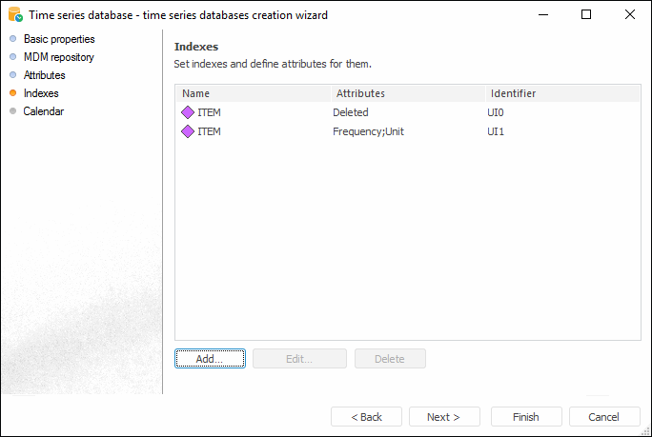The image size is (652, 437).
Task: Go to the Basic properties step
Action: click(59, 39)
